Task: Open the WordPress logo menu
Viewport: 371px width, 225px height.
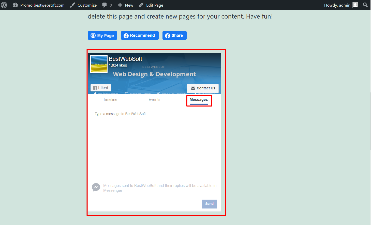Action: point(4,5)
